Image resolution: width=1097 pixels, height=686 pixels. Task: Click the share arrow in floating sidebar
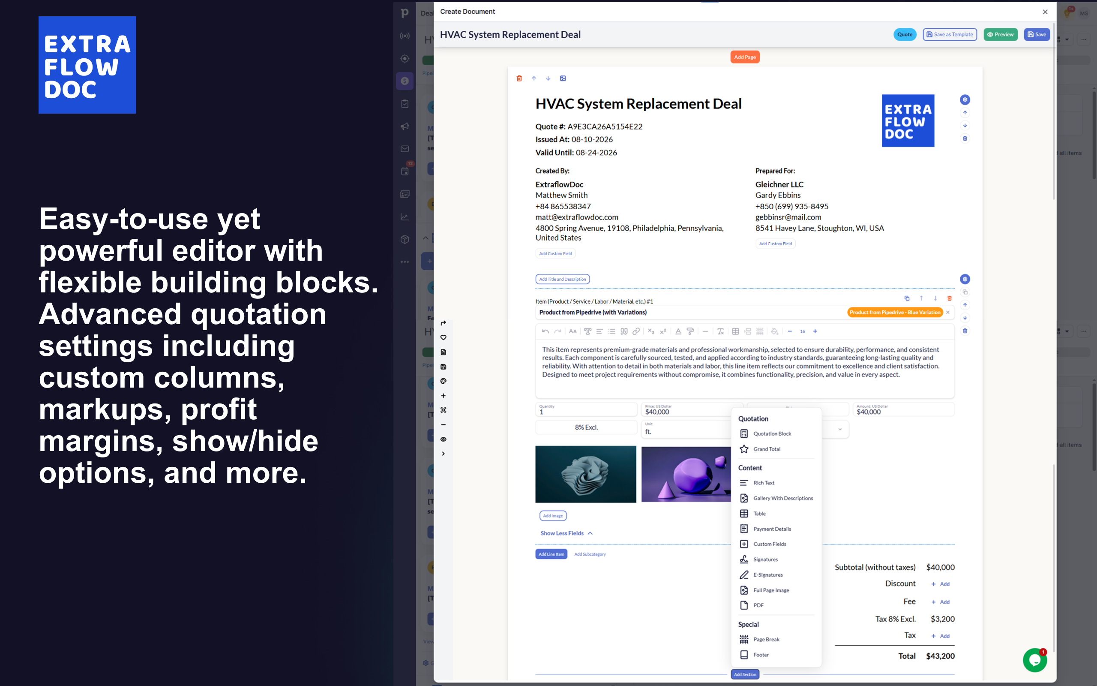[444, 323]
